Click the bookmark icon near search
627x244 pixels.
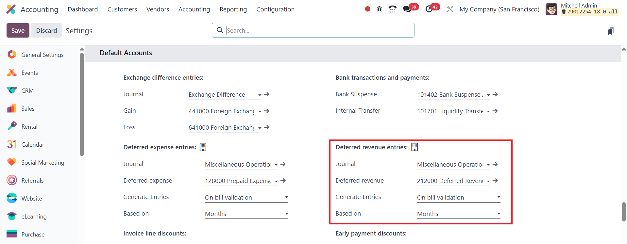[x=611, y=31]
